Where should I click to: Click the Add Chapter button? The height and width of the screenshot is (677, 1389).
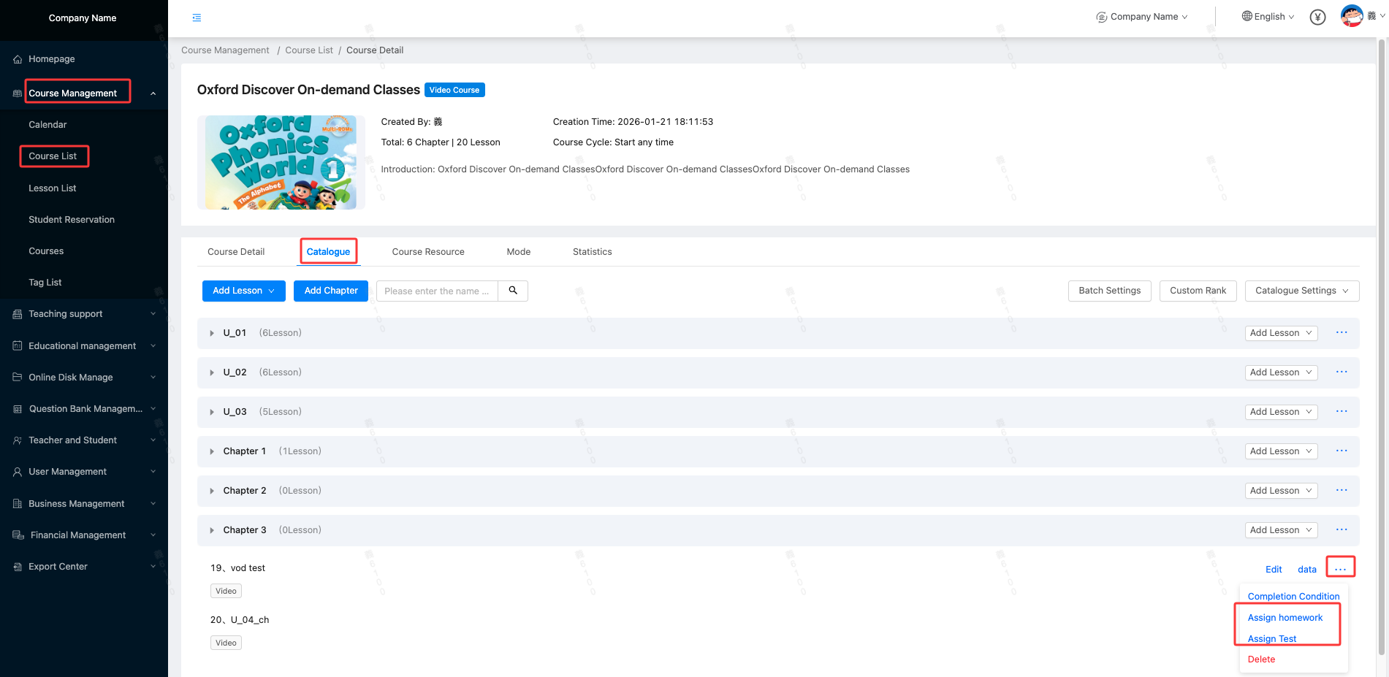pyautogui.click(x=331, y=291)
